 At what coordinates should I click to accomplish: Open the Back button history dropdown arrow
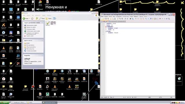pyautogui.click(x=29, y=18)
